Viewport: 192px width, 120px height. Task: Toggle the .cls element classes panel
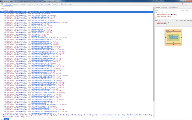point(187,10)
